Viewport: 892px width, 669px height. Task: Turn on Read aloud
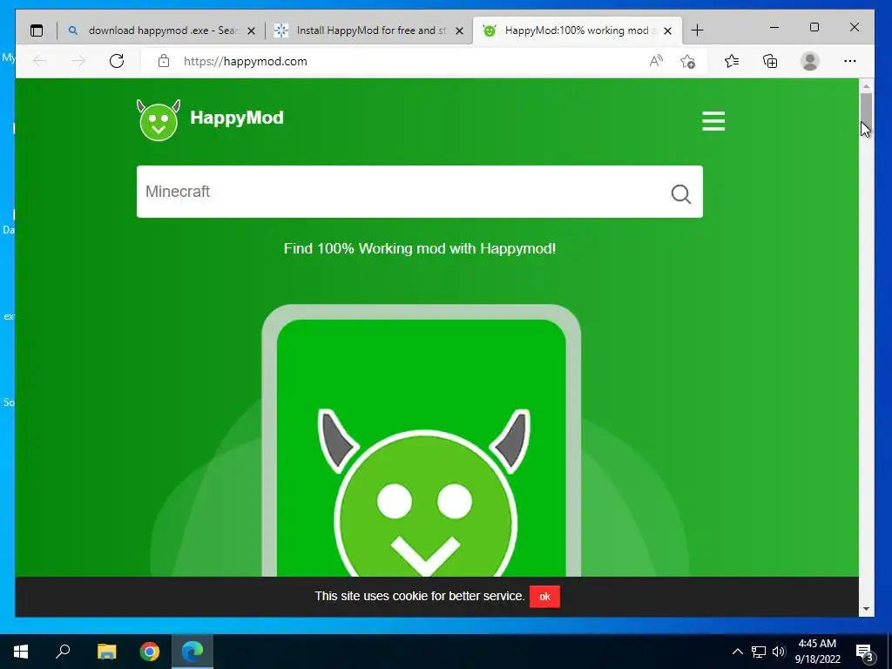coord(656,61)
